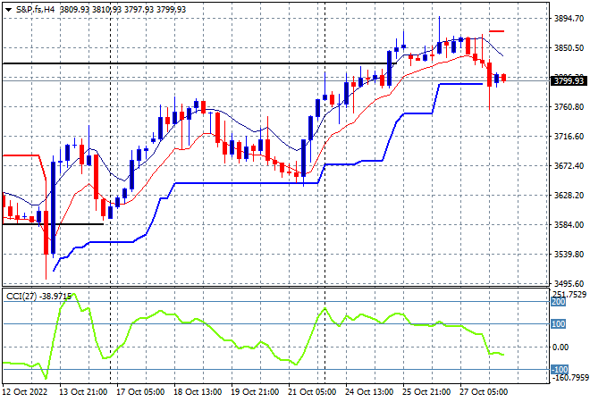Open the triangle menu beside S&P.fs,H4
Viewport: 590px width, 402px height.
click(8, 10)
